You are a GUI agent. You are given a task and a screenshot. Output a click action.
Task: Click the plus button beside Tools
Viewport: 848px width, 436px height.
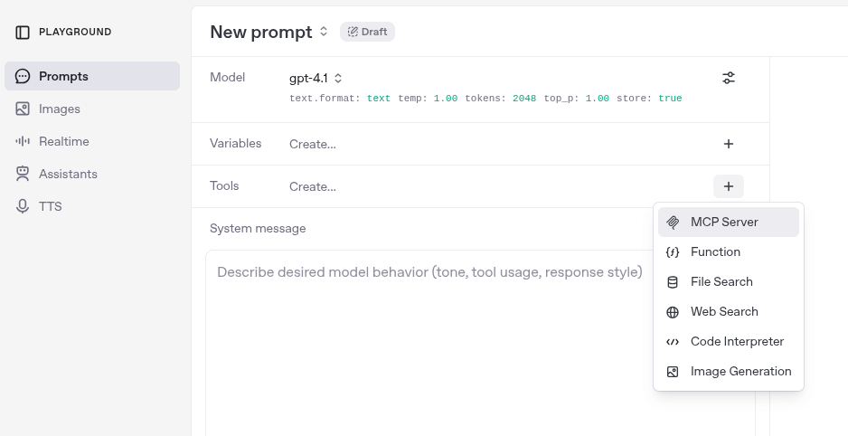[x=728, y=186]
